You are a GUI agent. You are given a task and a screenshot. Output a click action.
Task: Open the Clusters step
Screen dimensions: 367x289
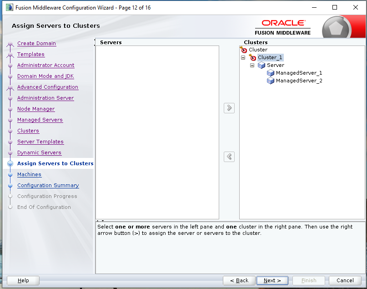[x=28, y=131]
